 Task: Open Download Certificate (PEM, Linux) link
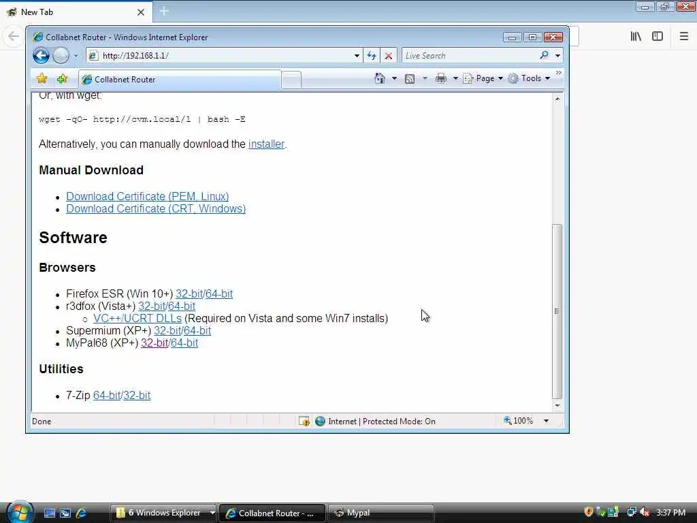[148, 197]
